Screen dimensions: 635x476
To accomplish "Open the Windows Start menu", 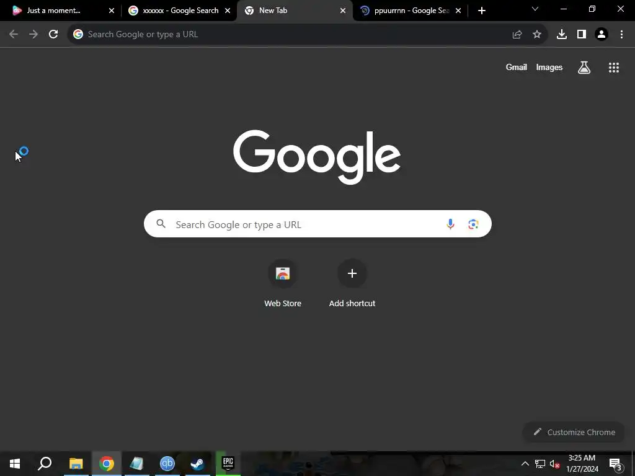I will 15,464.
